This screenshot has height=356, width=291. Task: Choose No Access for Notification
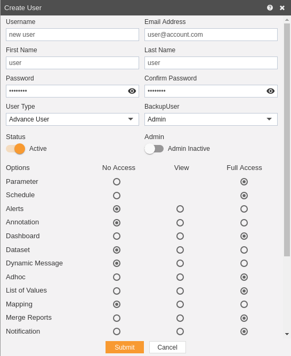(x=117, y=331)
